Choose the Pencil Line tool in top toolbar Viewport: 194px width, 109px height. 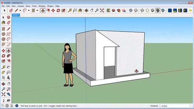pos(16,11)
